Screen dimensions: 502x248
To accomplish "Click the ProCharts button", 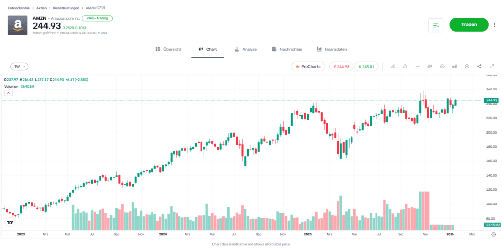I will point(307,66).
